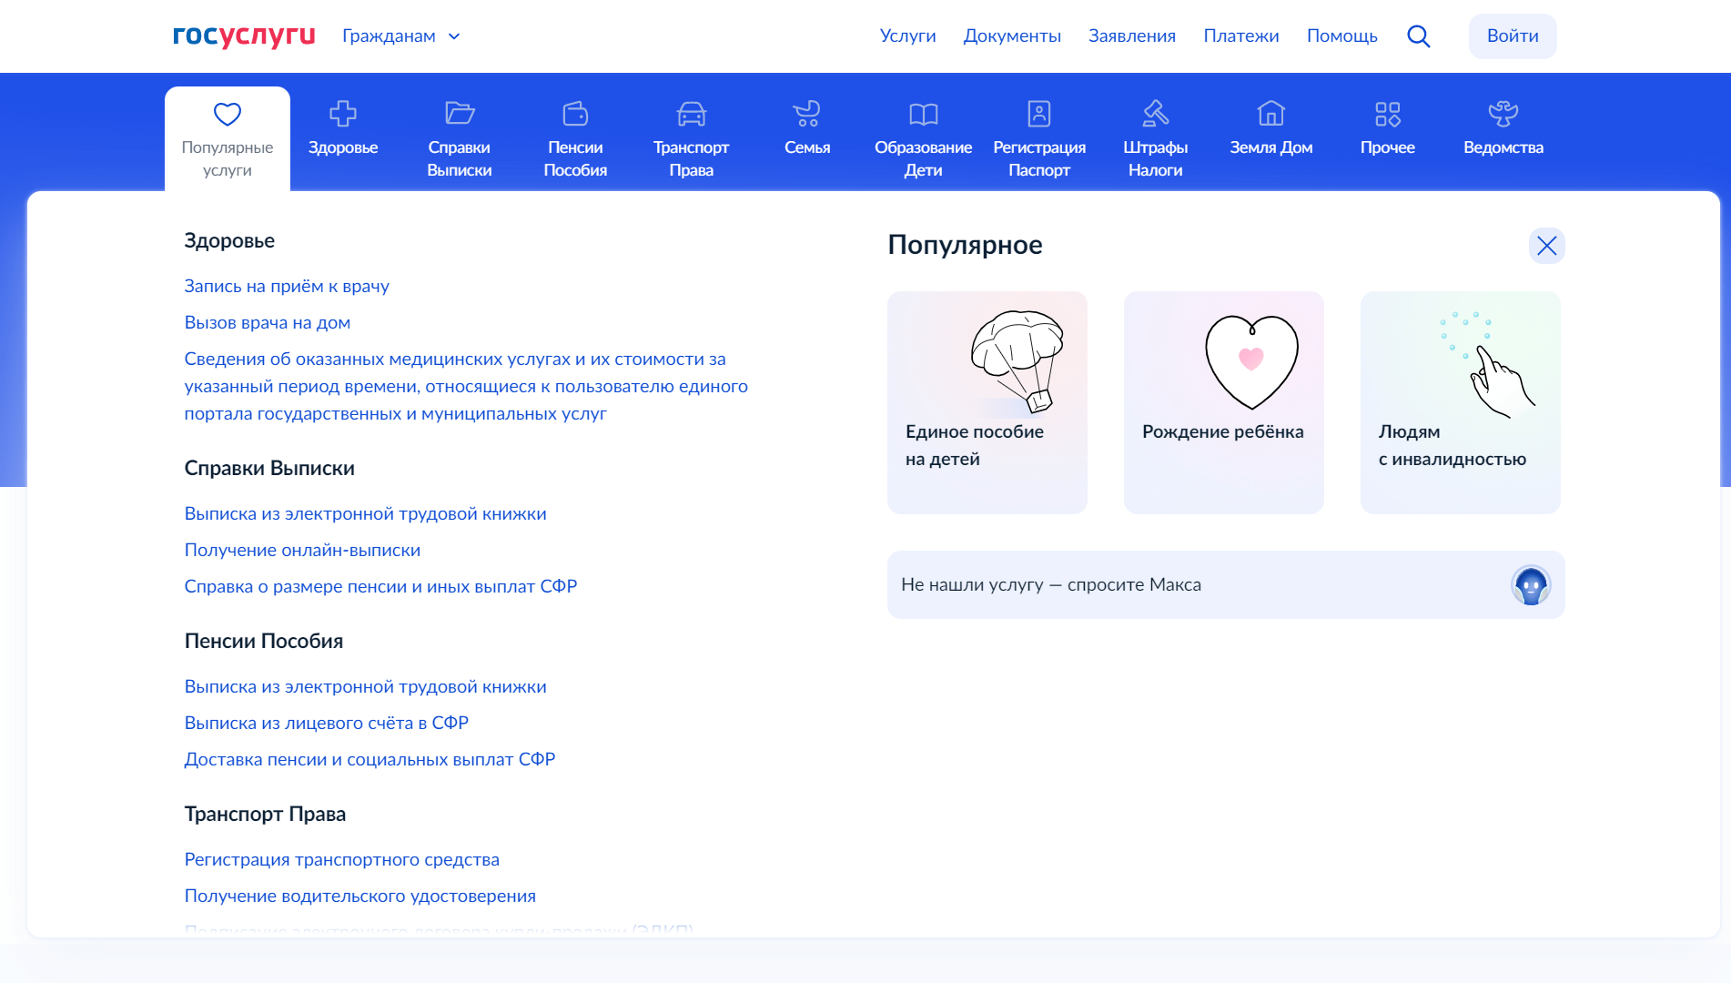The width and height of the screenshot is (1731, 983).
Task: Open the Транспорт Права car icon
Action: pos(691,114)
